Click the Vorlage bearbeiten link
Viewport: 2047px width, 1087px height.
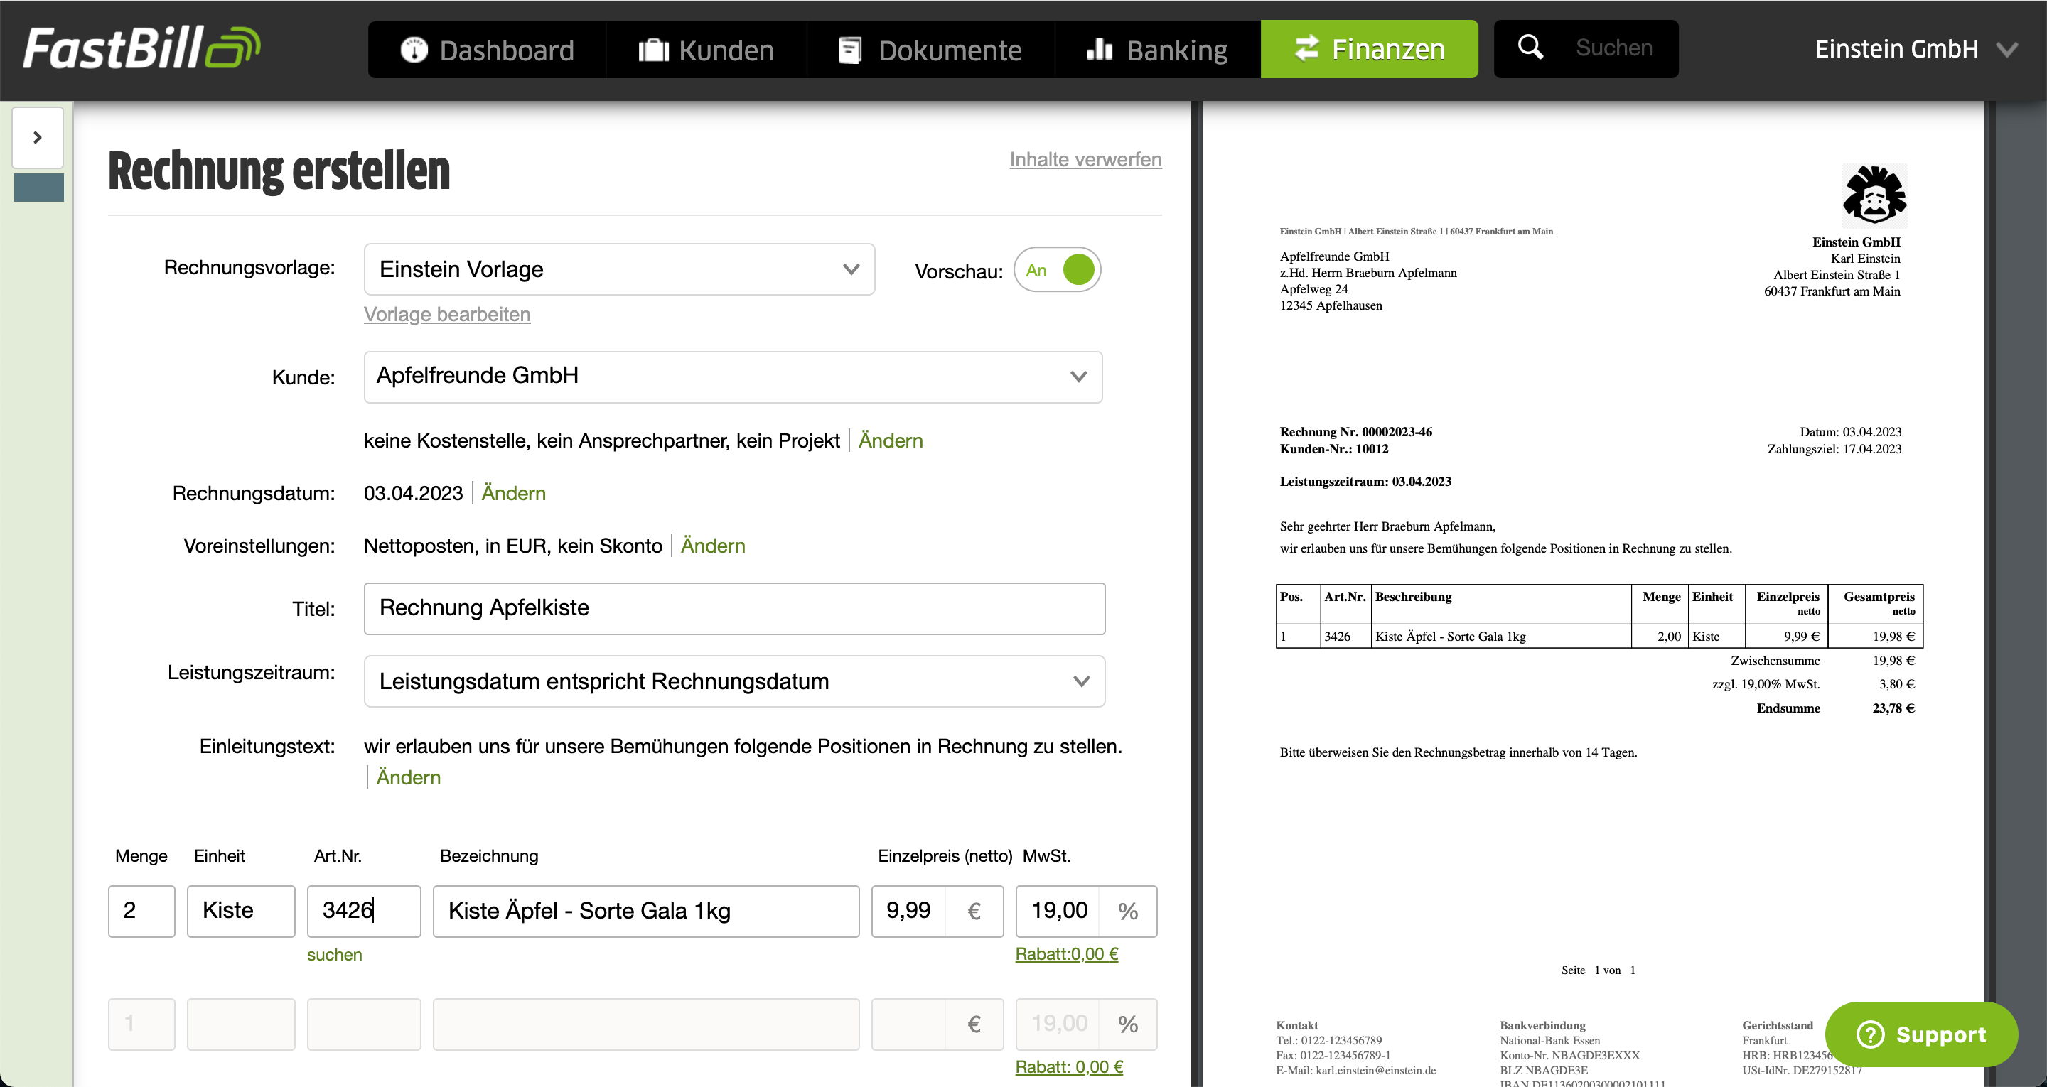point(446,314)
